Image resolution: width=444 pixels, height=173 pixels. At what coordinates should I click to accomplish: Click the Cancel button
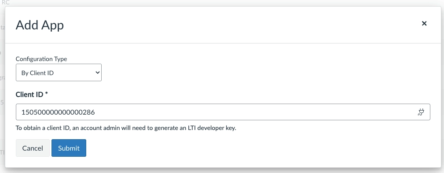[33, 148]
